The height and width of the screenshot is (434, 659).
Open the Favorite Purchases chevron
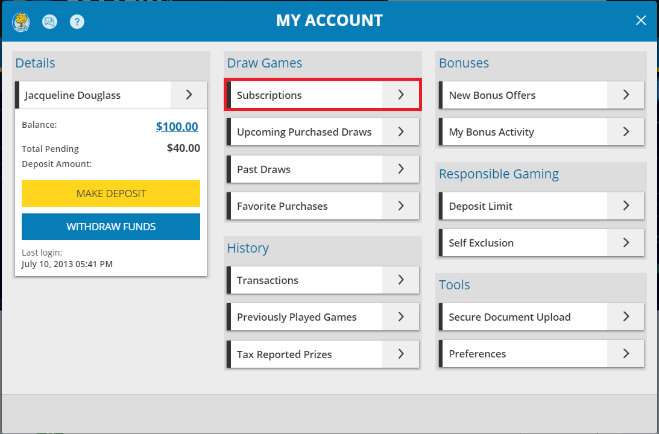coord(400,206)
